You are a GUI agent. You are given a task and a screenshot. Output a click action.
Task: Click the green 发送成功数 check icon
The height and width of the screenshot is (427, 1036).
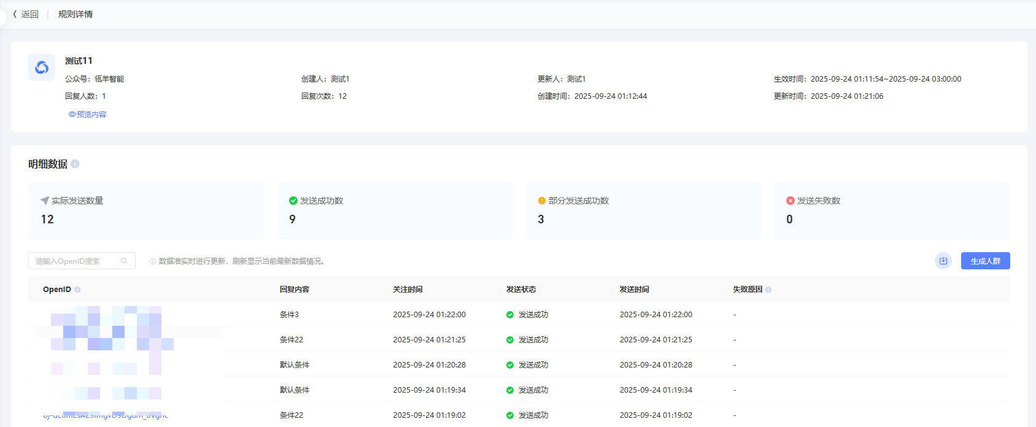click(293, 201)
